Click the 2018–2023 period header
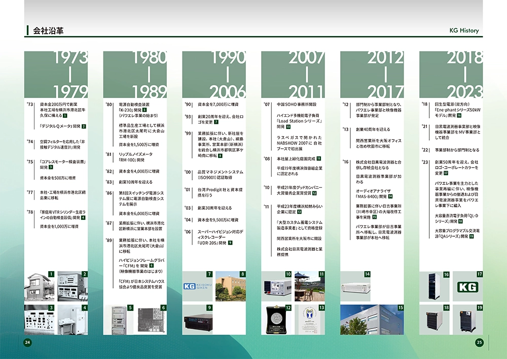The height and width of the screenshot is (359, 507). (451, 74)
